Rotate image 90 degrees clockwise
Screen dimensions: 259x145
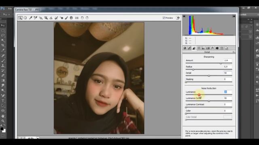pyautogui.click(x=87, y=18)
